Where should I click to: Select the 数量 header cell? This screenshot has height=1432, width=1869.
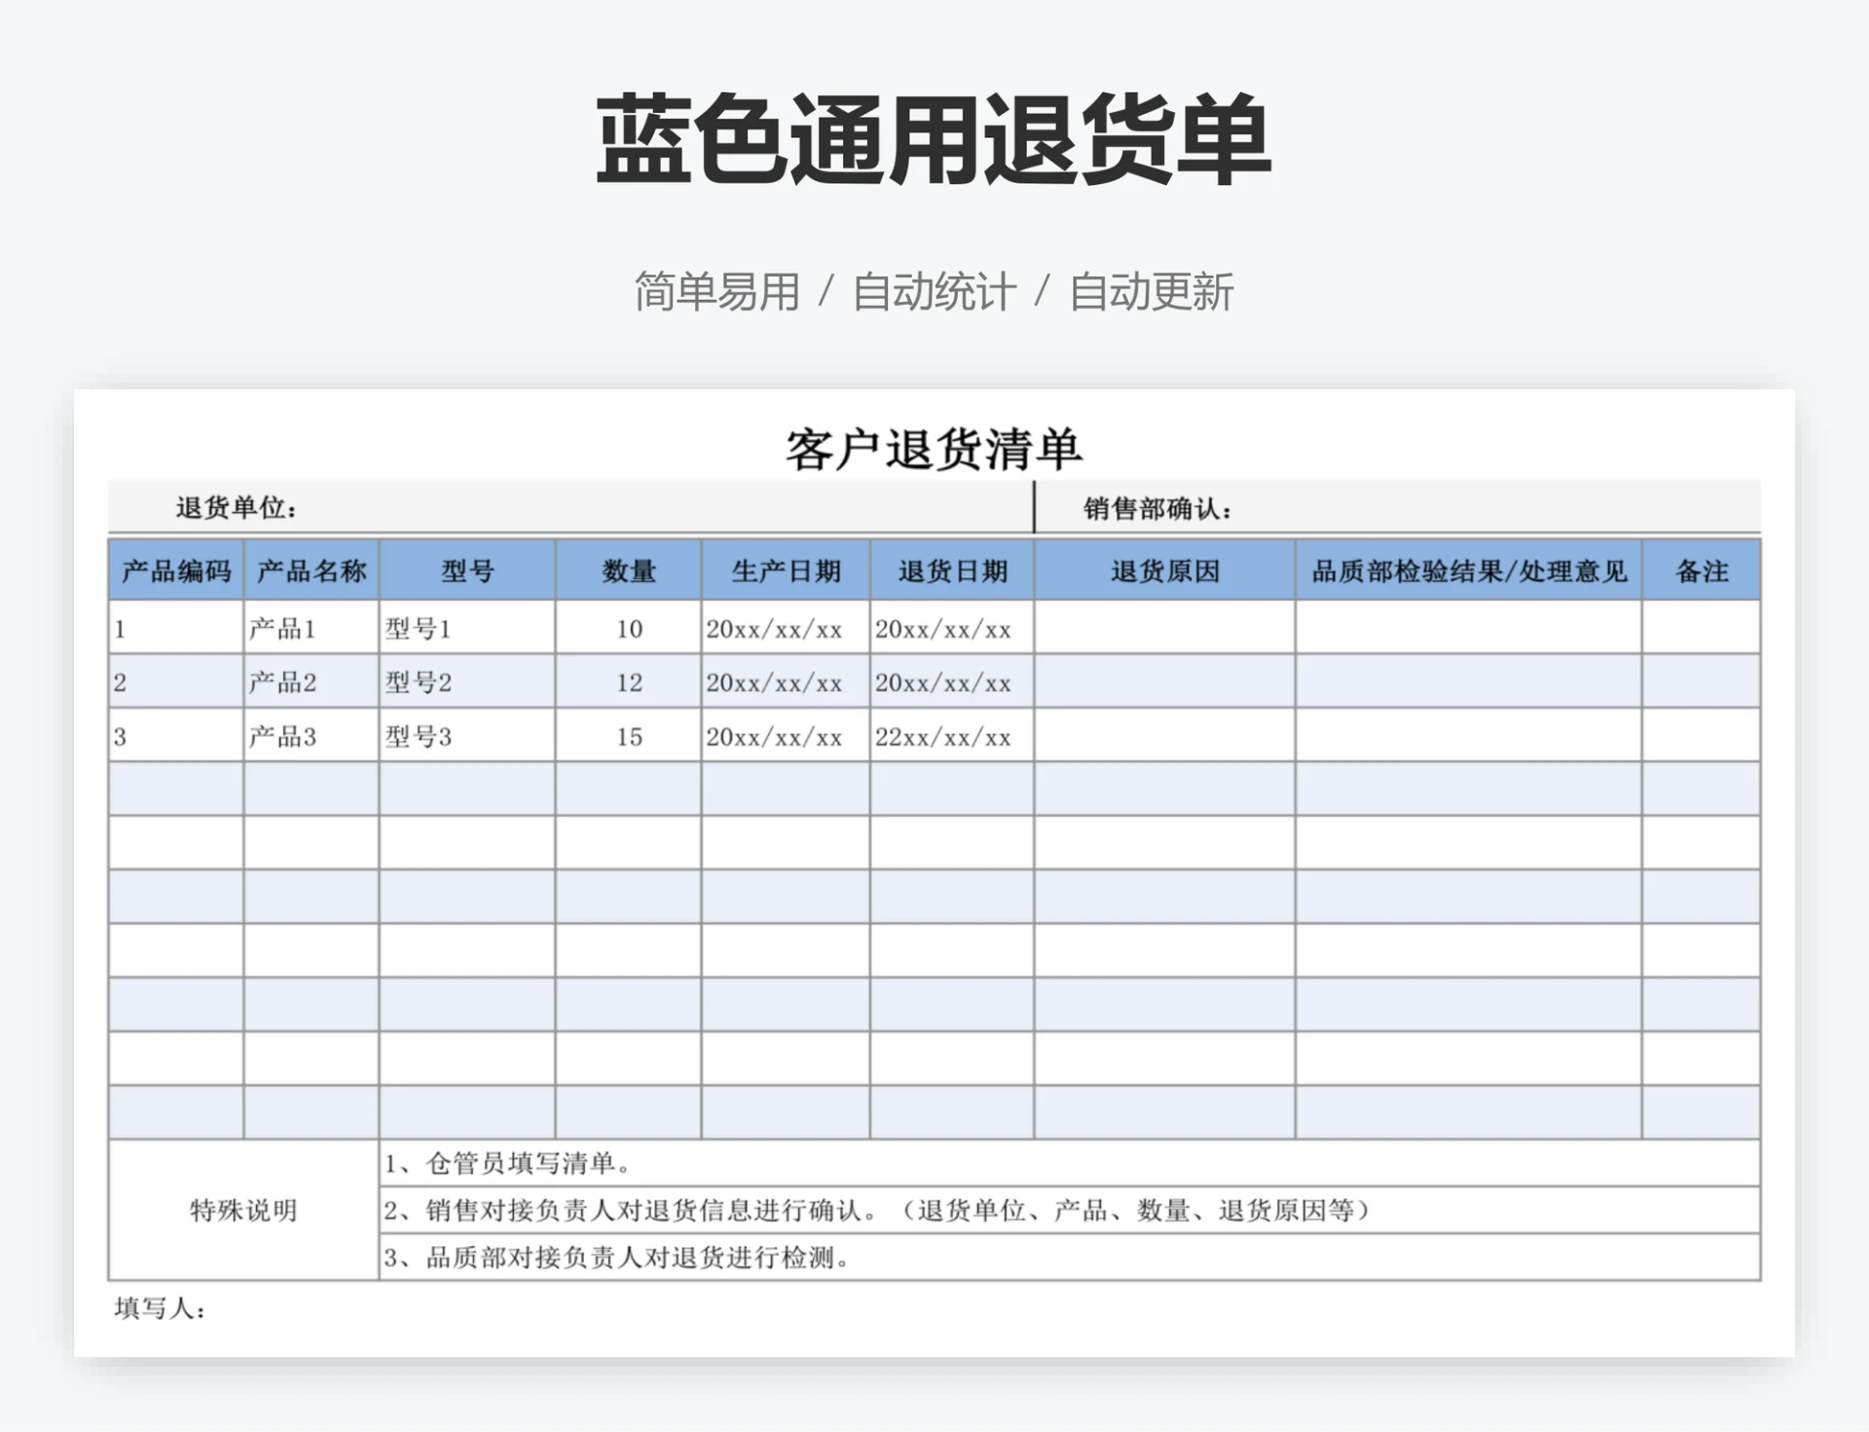[x=629, y=571]
